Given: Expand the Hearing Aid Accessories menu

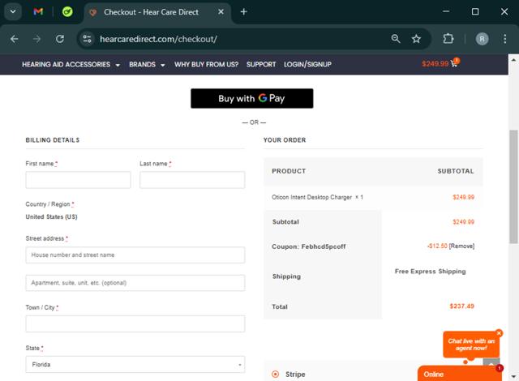Looking at the screenshot, I should tap(71, 65).
